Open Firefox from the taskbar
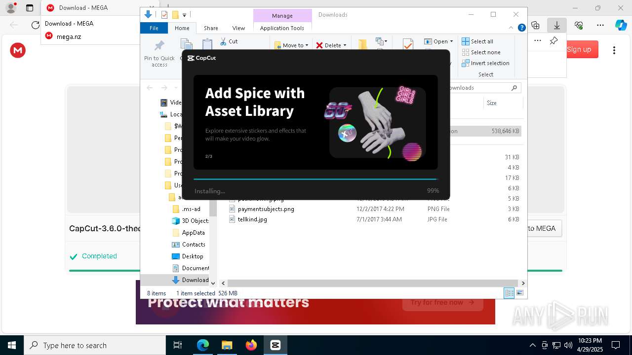The image size is (632, 355). tap(251, 345)
